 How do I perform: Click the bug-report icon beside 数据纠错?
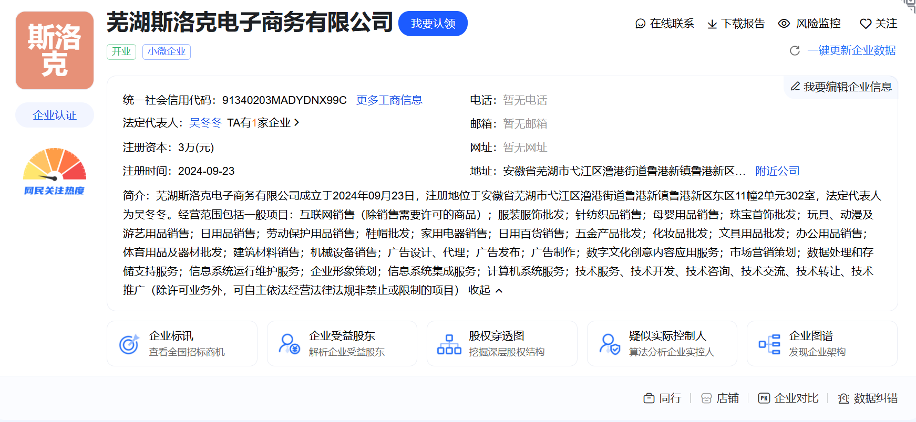843,398
